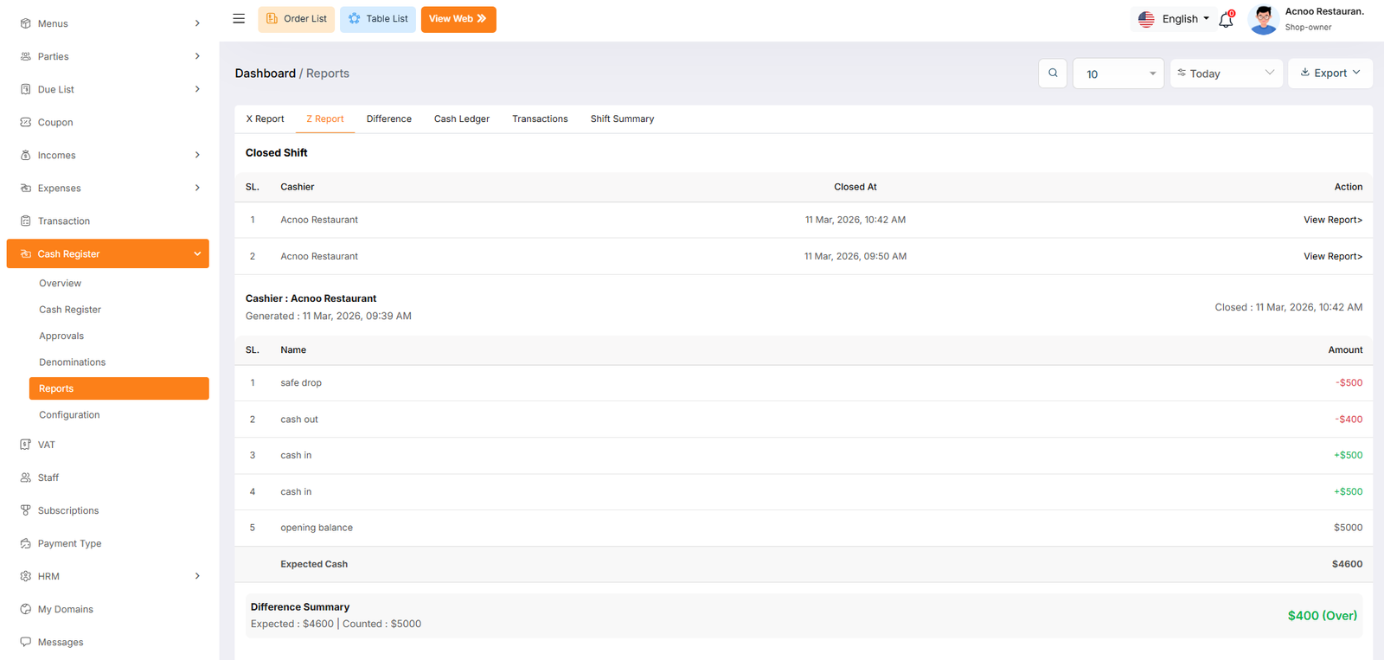View report for 10:42 AM shift
1384x660 pixels.
tap(1332, 221)
